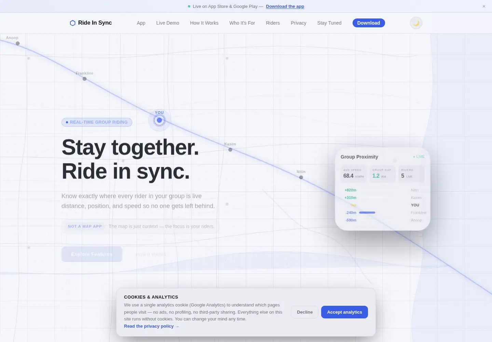The width and height of the screenshot is (492, 342).
Task: Click the Ride In Sync hexagon logo icon
Action: (72, 23)
